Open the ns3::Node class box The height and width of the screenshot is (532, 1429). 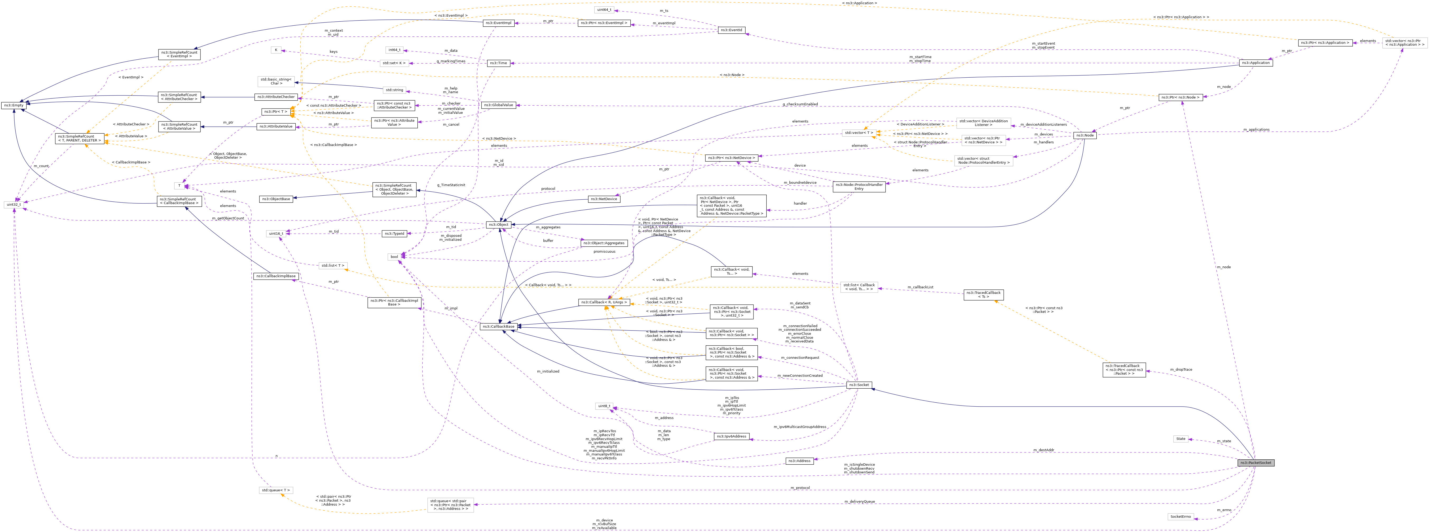1084,136
